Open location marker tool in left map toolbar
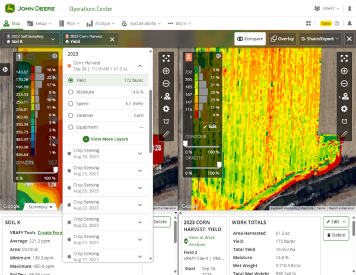 166,97
